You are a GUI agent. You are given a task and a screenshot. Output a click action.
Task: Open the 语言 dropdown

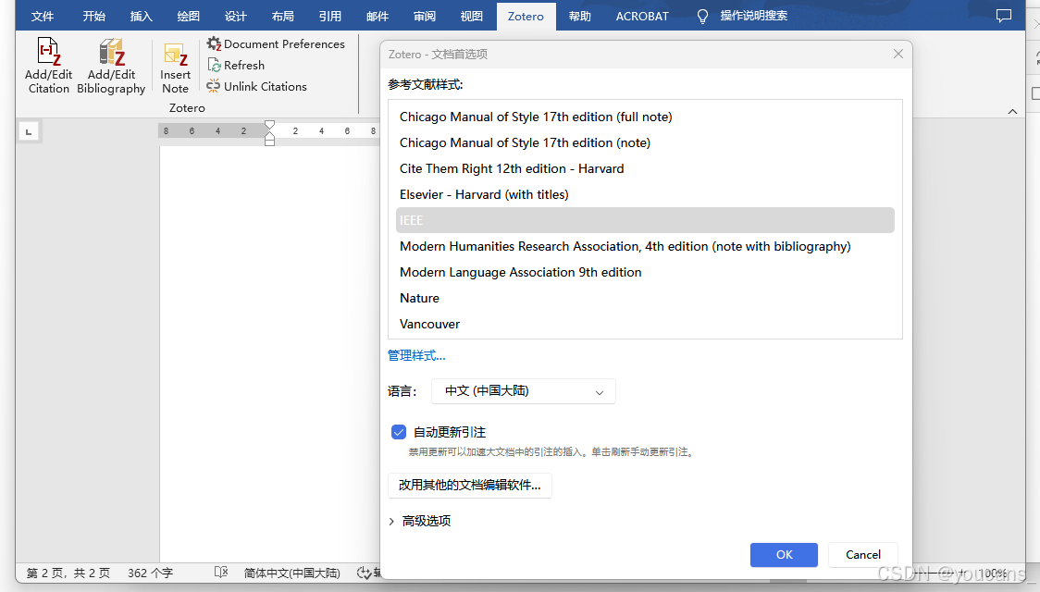coord(524,391)
